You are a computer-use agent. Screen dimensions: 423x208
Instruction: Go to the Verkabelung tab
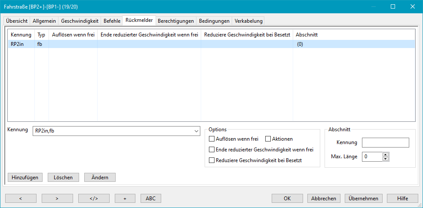click(248, 21)
